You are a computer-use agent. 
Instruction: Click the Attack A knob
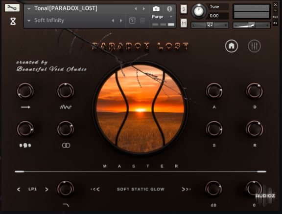214,91
